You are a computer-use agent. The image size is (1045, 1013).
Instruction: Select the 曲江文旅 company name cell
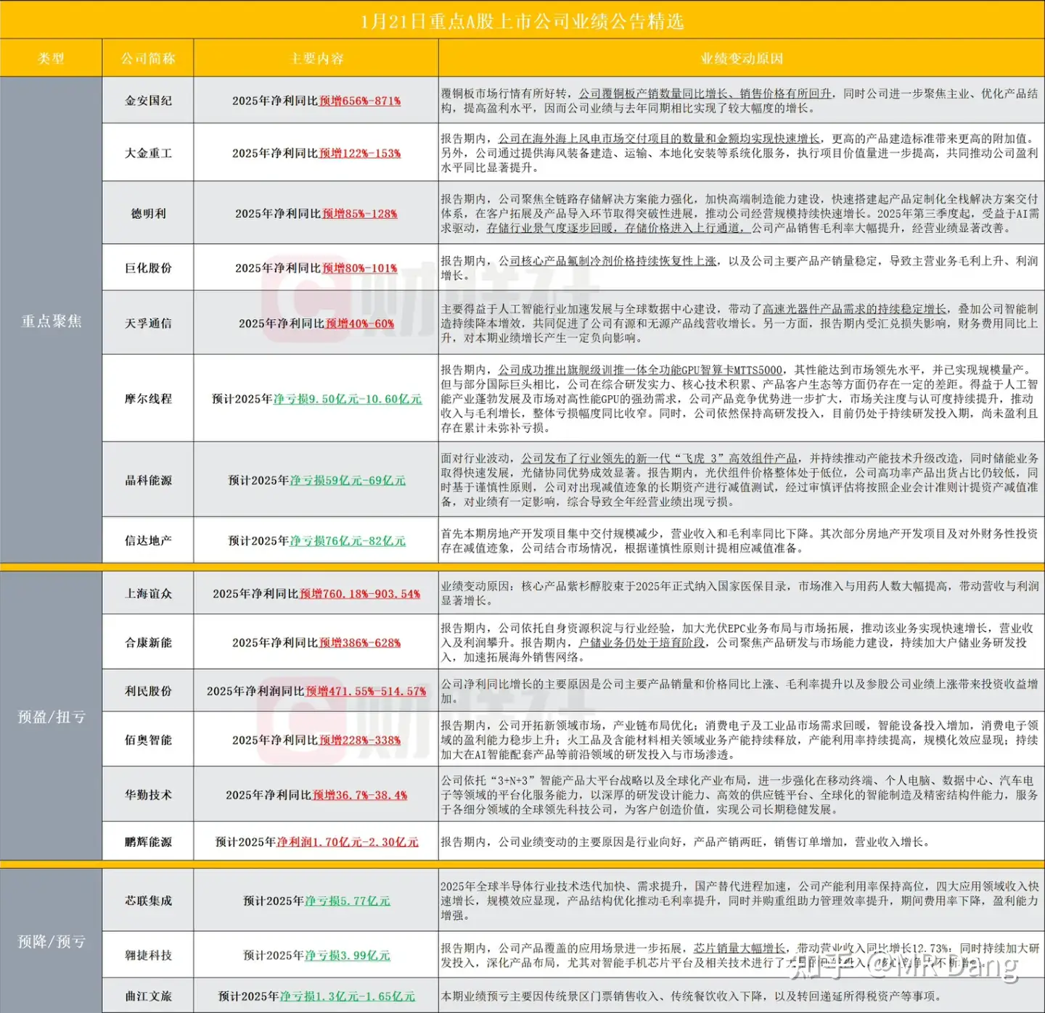[x=148, y=996]
